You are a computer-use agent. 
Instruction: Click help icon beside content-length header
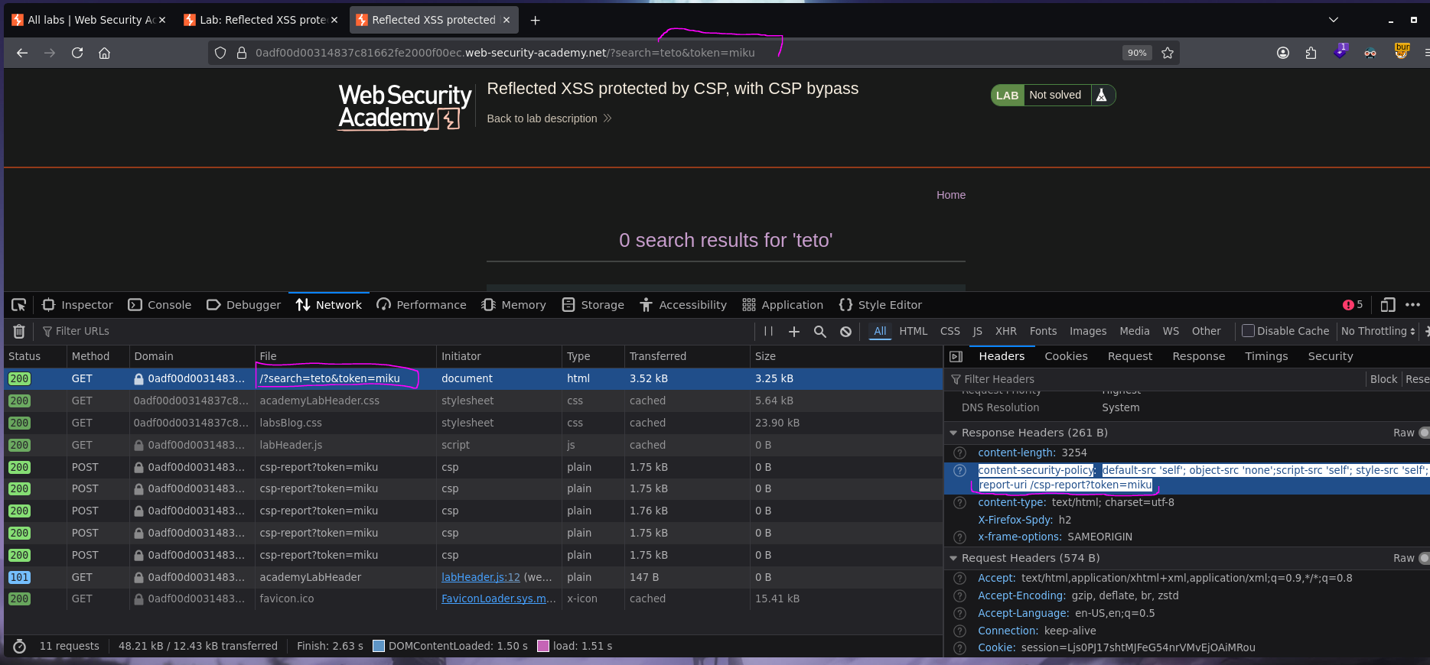click(960, 453)
